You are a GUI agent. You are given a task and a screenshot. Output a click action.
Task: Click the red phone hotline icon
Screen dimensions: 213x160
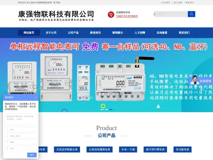tap(111, 15)
